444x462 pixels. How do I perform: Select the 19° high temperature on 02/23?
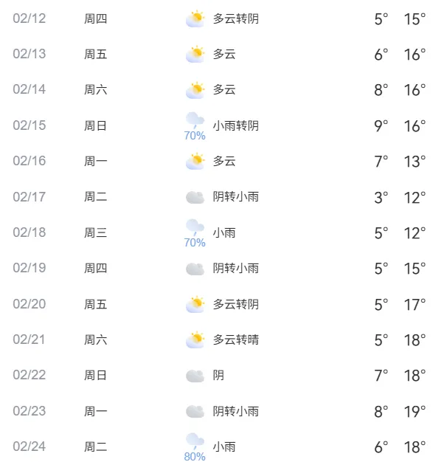point(414,412)
